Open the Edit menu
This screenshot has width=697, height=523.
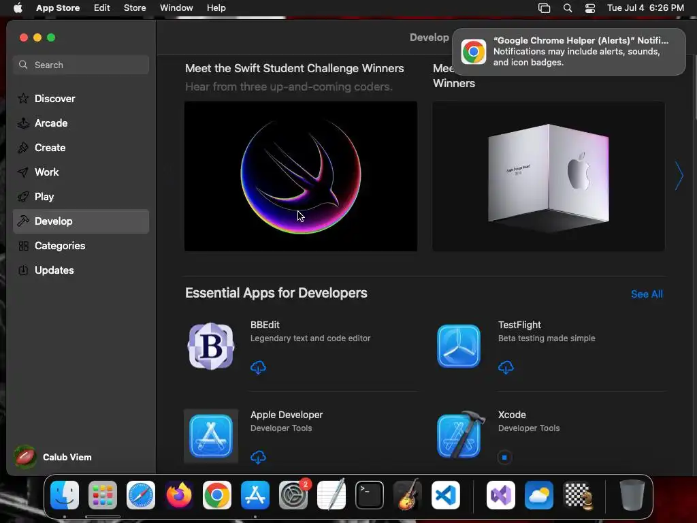tap(102, 8)
